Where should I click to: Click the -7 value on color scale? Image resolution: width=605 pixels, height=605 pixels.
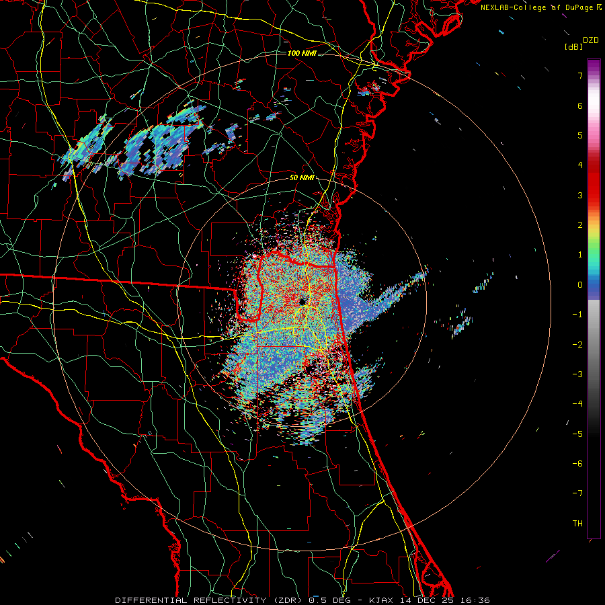tap(577, 493)
